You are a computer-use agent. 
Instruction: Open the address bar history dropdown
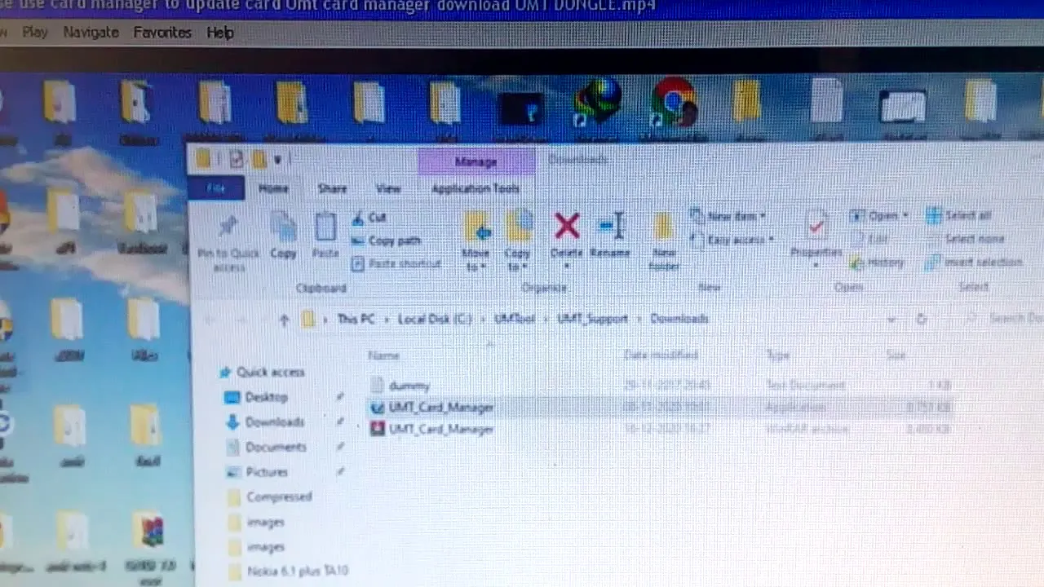coord(891,319)
